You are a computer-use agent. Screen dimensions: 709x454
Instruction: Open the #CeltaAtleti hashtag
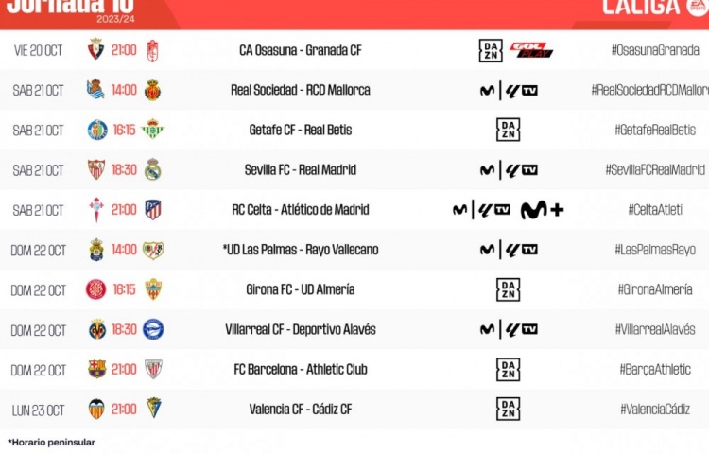(x=655, y=210)
